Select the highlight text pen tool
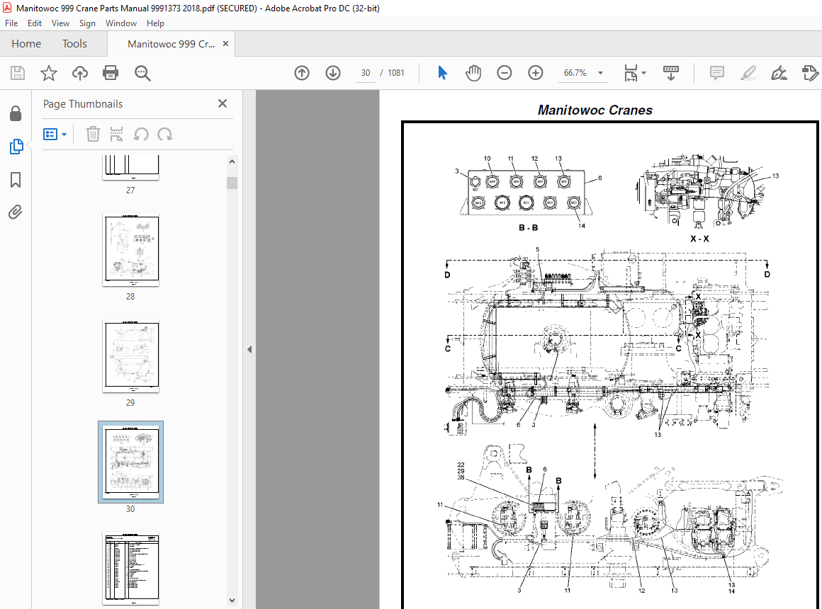This screenshot has height=609, width=822. [x=748, y=73]
